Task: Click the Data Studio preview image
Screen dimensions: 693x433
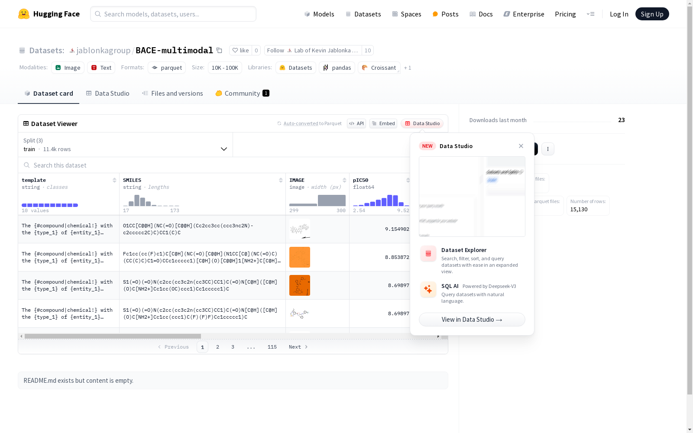Action: tap(472, 197)
